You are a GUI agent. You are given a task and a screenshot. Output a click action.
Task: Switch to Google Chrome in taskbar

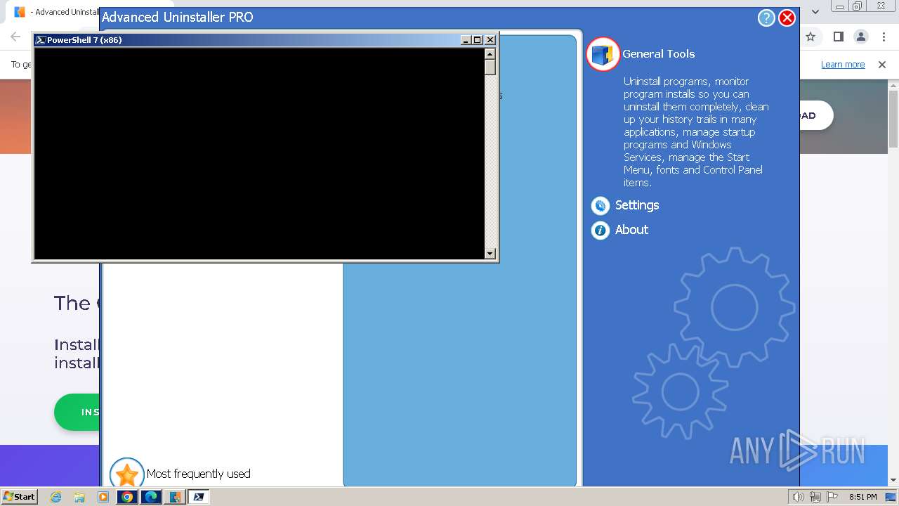127,497
